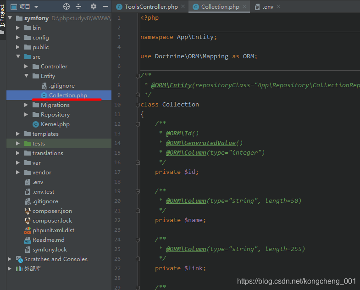The height and width of the screenshot is (290, 360).
Task: Expand the config folder
Action: (18, 38)
